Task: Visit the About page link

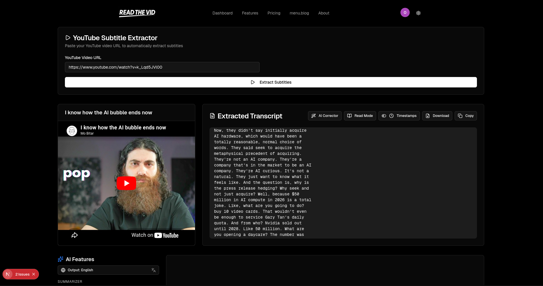Action: tap(324, 13)
